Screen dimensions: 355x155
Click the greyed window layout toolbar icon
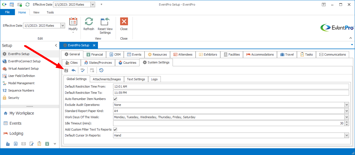(x=92, y=70)
